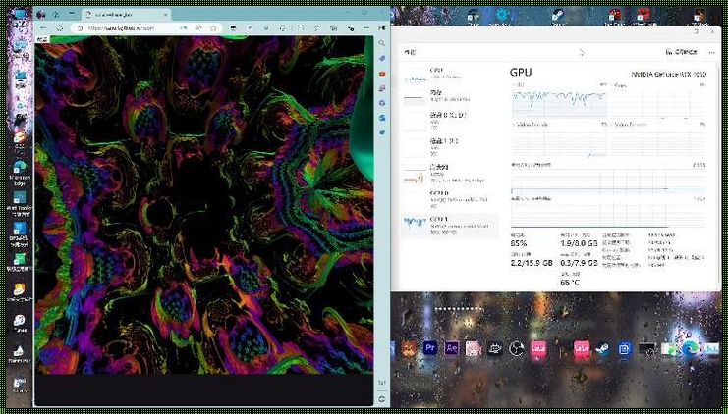
Task: Launch Steam from the dock
Action: 603,348
